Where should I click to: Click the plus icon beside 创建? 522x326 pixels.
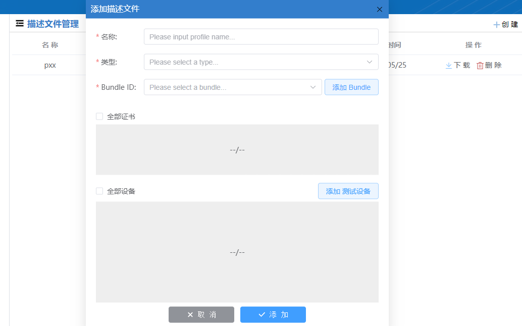[497, 24]
